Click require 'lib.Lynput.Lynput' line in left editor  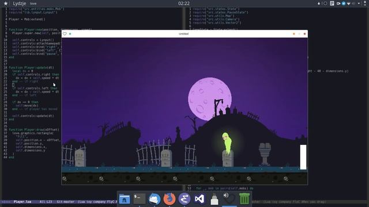33,12
